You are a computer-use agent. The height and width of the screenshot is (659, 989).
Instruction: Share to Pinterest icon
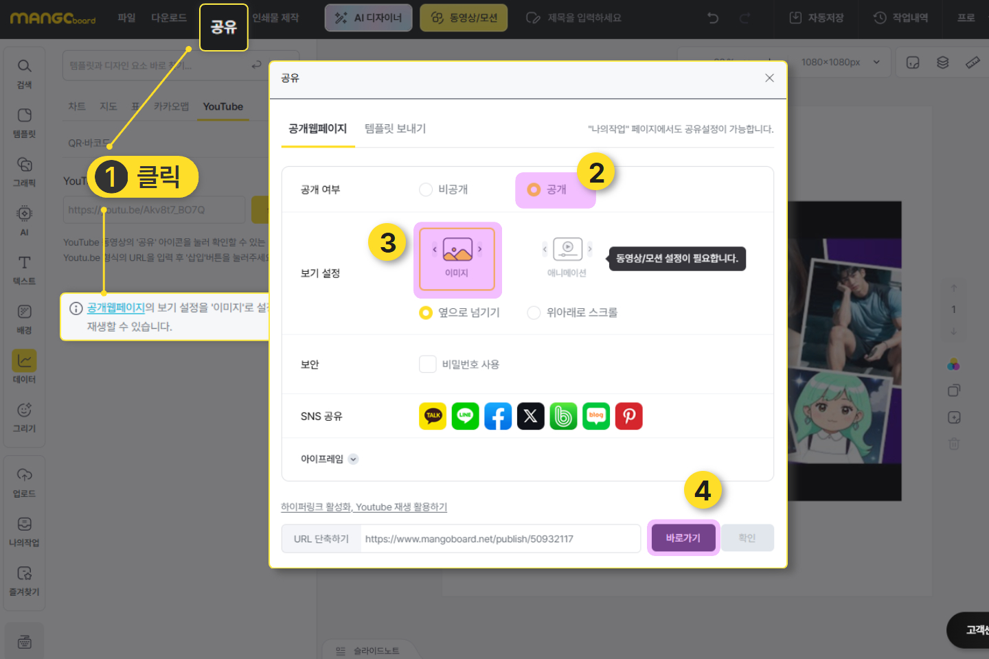[x=628, y=416]
